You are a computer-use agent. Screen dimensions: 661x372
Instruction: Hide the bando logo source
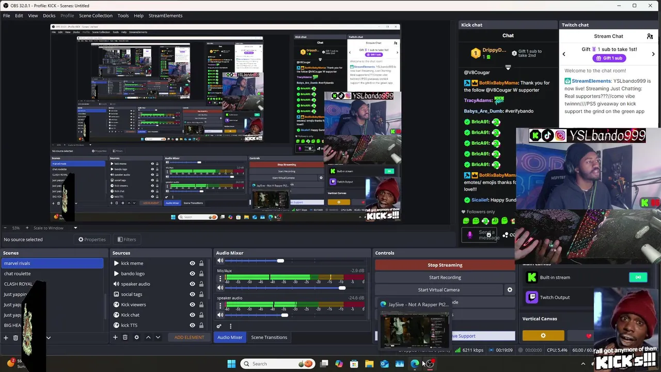(192, 273)
